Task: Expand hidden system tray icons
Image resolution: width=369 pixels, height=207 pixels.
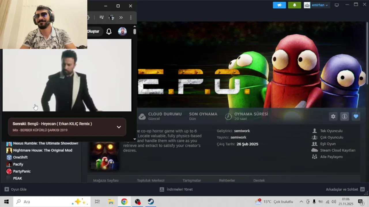Action: [301, 202]
